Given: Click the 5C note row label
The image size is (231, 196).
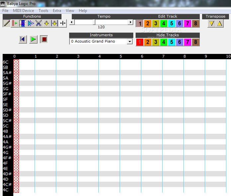Looking at the screenshot, I should pyautogui.click(x=6, y=126).
